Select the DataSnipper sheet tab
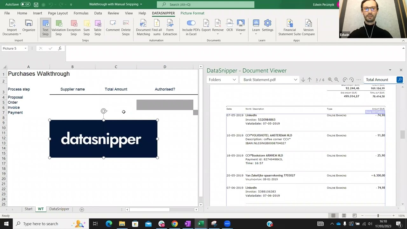Image resolution: width=407 pixels, height=229 pixels. [59, 209]
